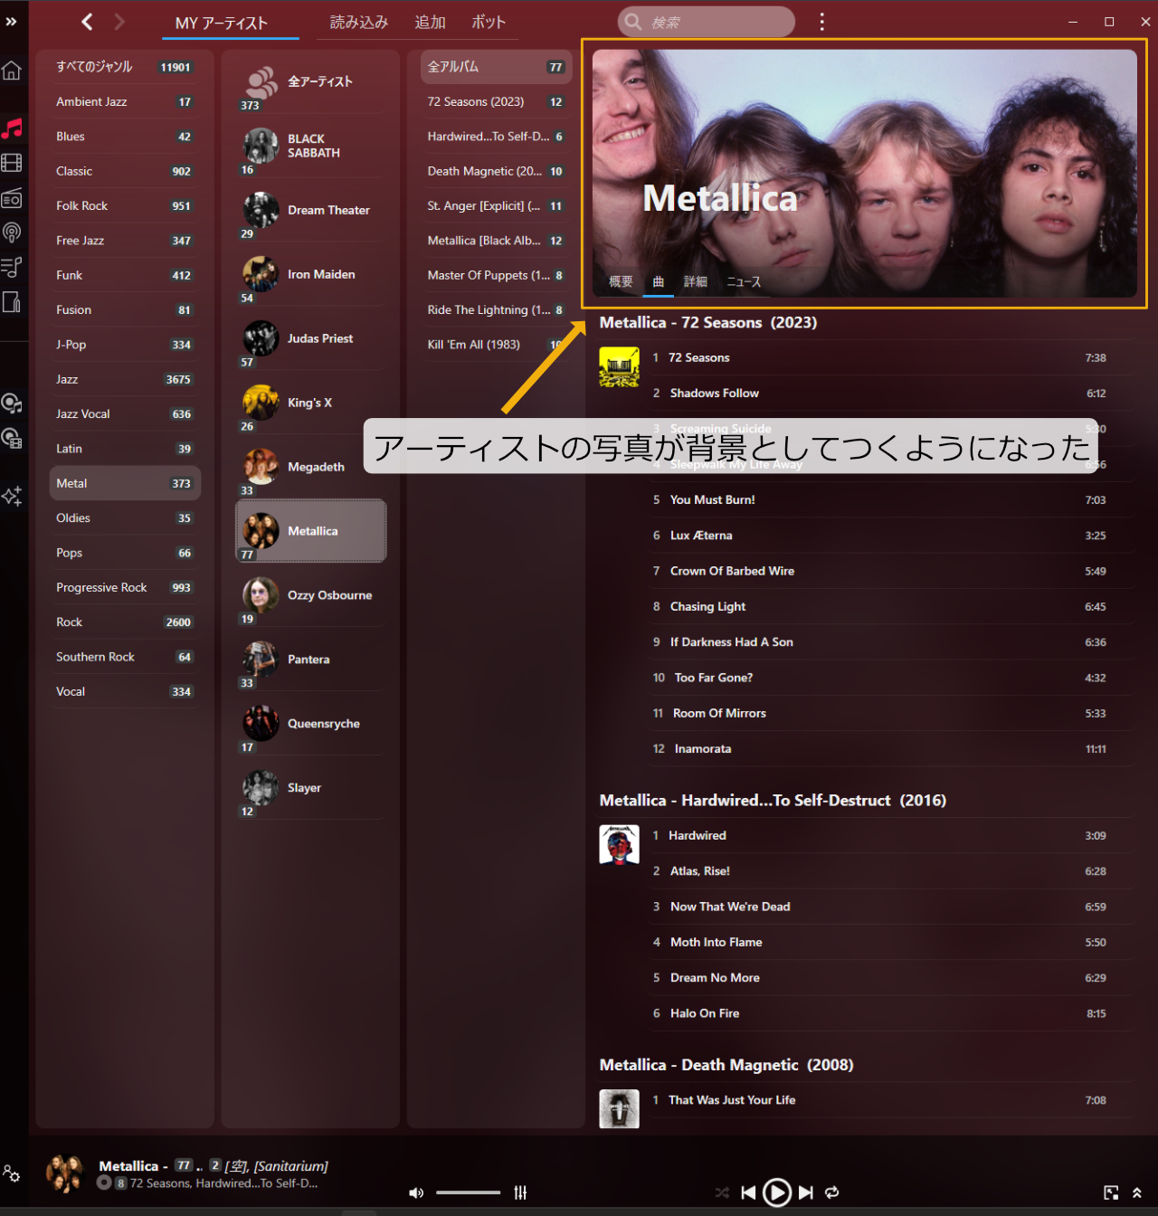
Task: Mute the volume speaker icon
Action: coord(416,1192)
